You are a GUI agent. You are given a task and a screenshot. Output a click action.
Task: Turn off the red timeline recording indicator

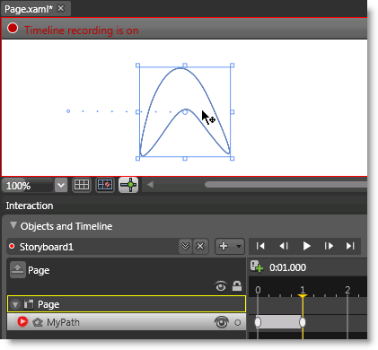[13, 29]
